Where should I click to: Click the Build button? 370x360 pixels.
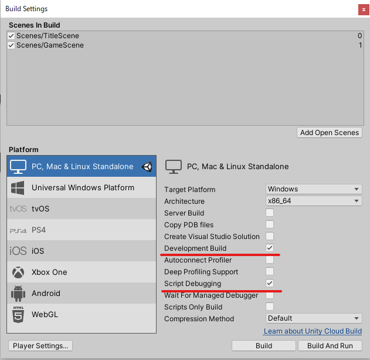click(264, 346)
